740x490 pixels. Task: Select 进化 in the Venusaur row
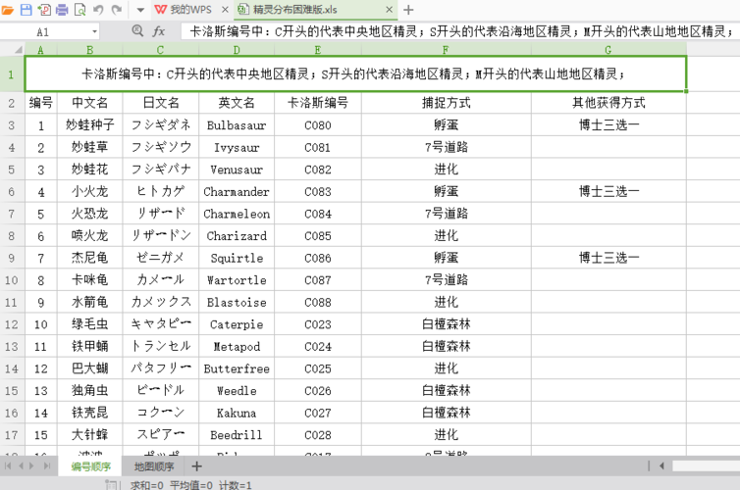(x=446, y=170)
